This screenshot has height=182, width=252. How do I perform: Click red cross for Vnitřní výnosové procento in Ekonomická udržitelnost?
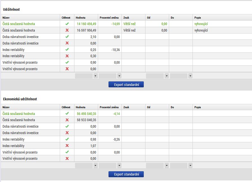[x=67, y=158]
